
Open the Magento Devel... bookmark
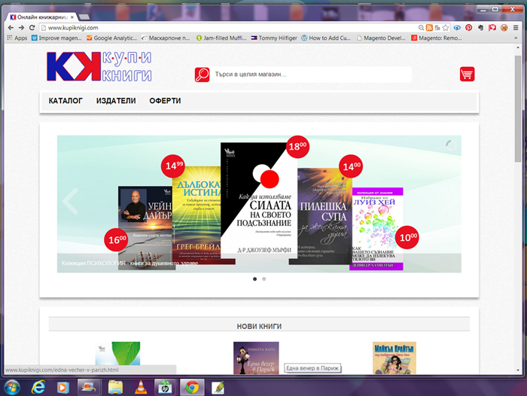tap(381, 38)
